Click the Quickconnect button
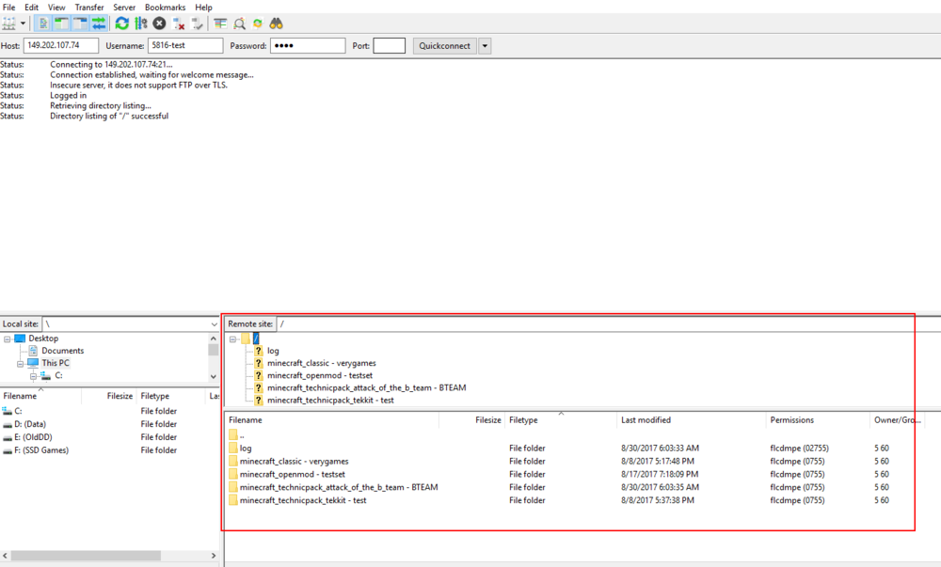This screenshot has width=941, height=567. click(x=444, y=46)
